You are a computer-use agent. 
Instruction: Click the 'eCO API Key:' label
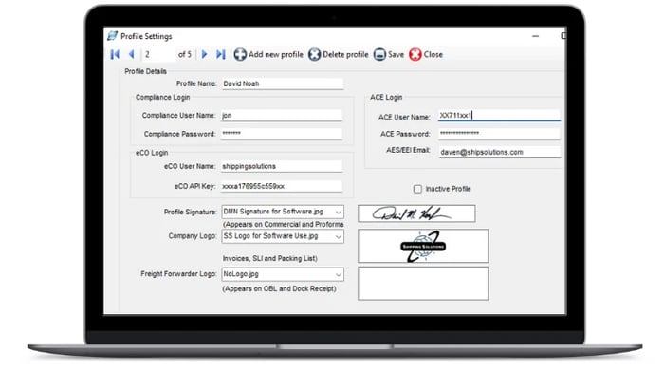(x=194, y=186)
